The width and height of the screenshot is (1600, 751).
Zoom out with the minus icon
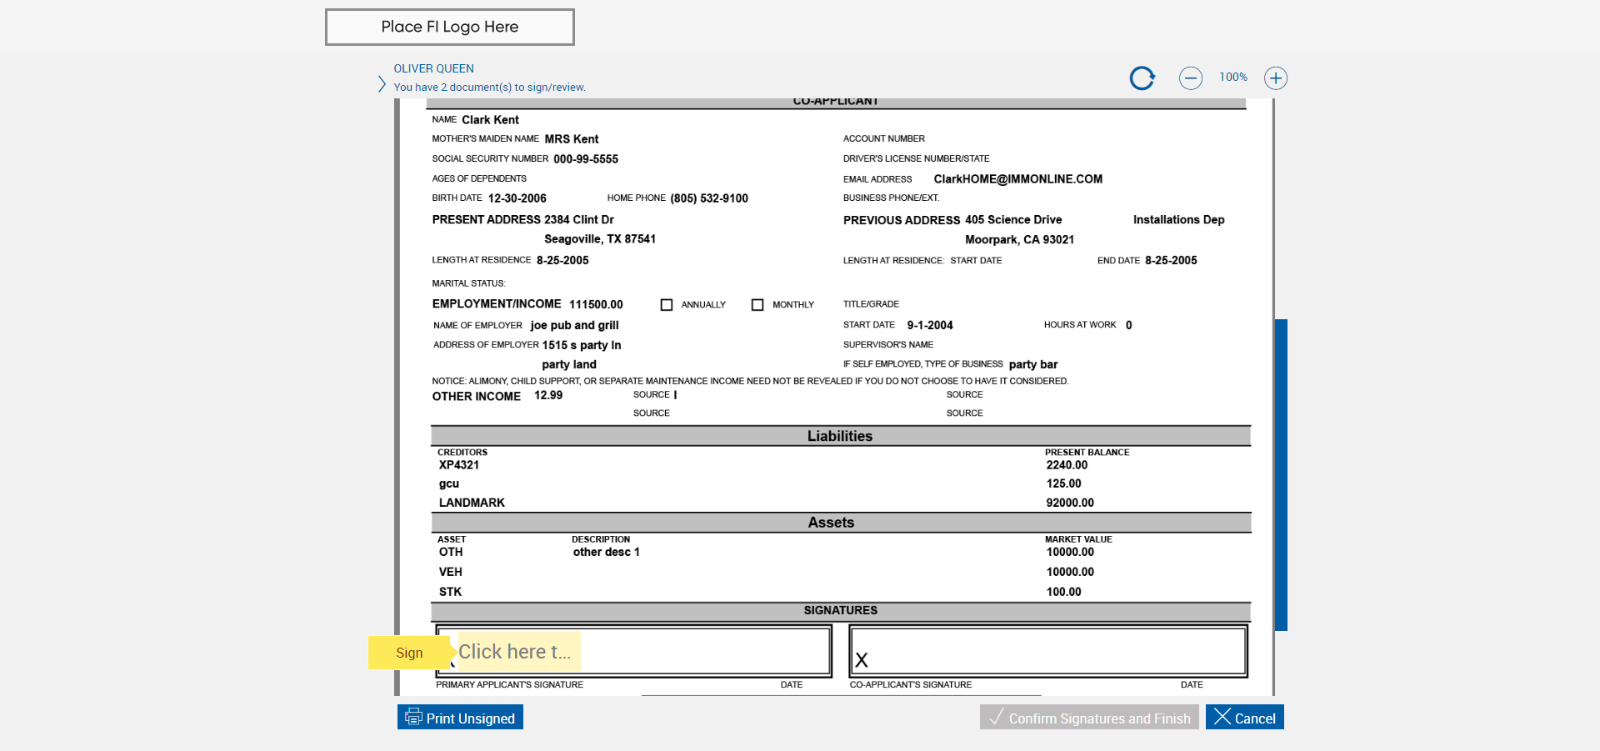point(1190,78)
